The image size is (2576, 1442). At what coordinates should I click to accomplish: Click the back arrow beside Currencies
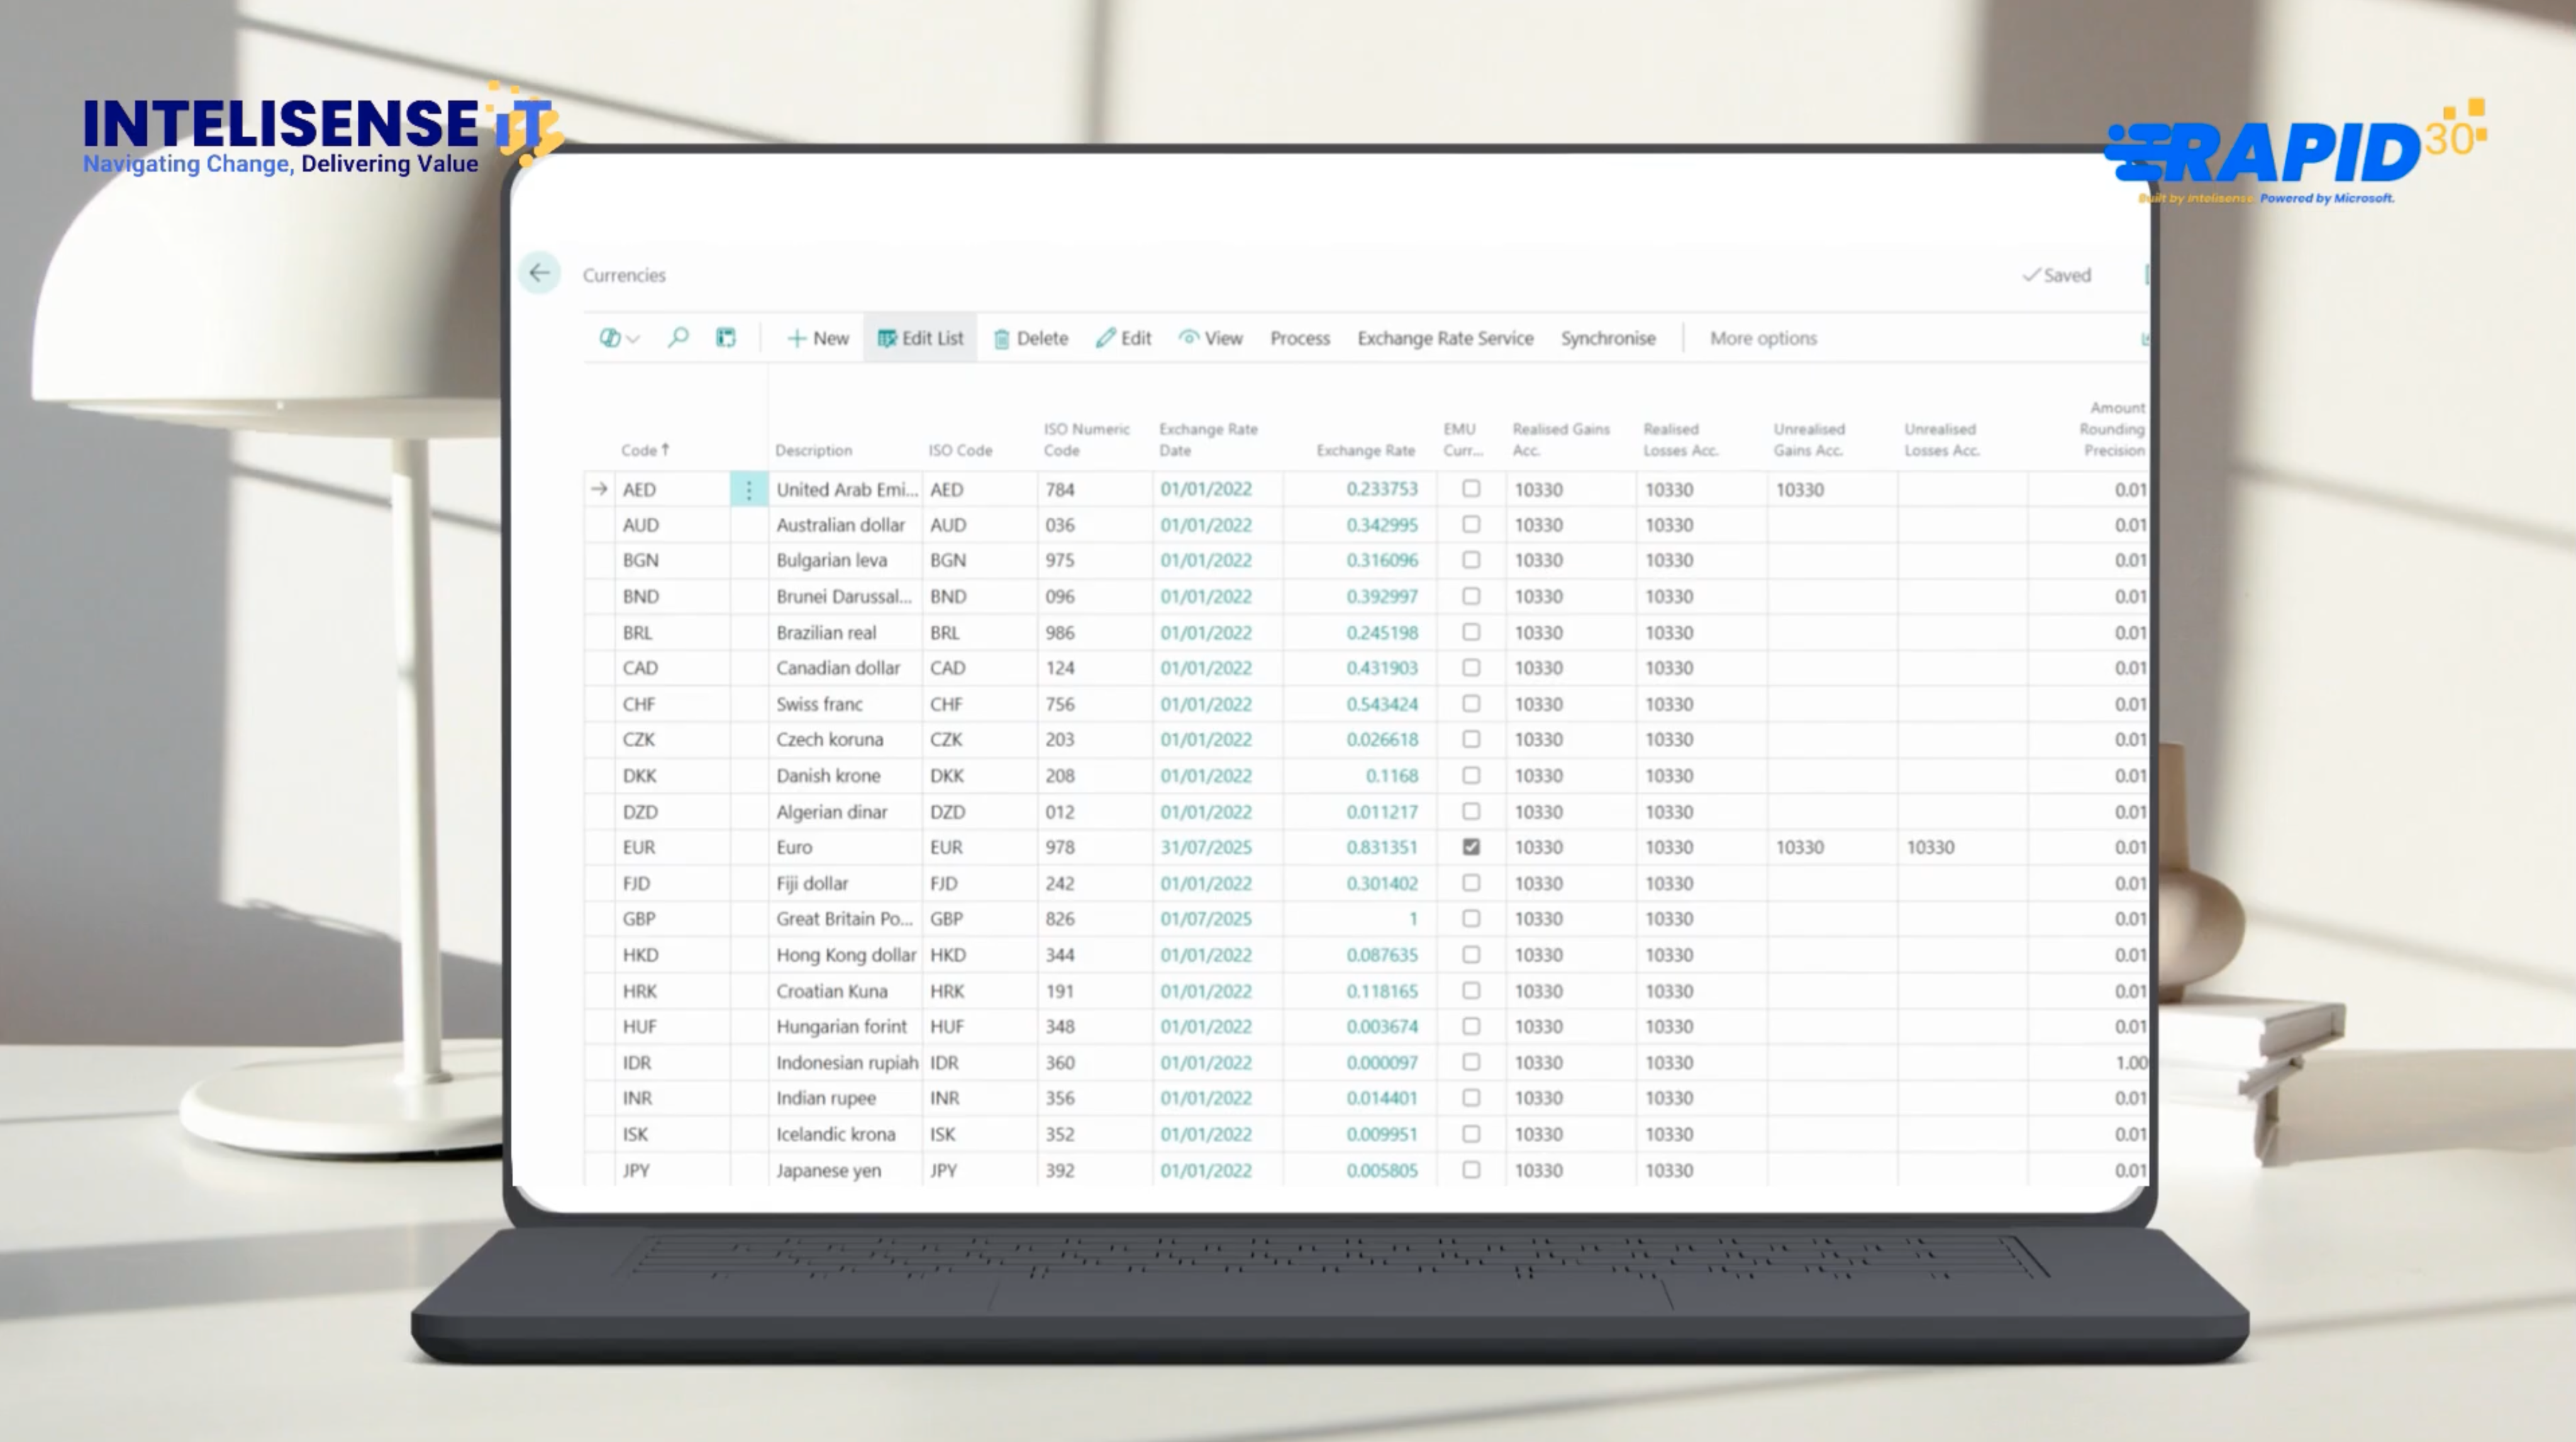(x=539, y=273)
